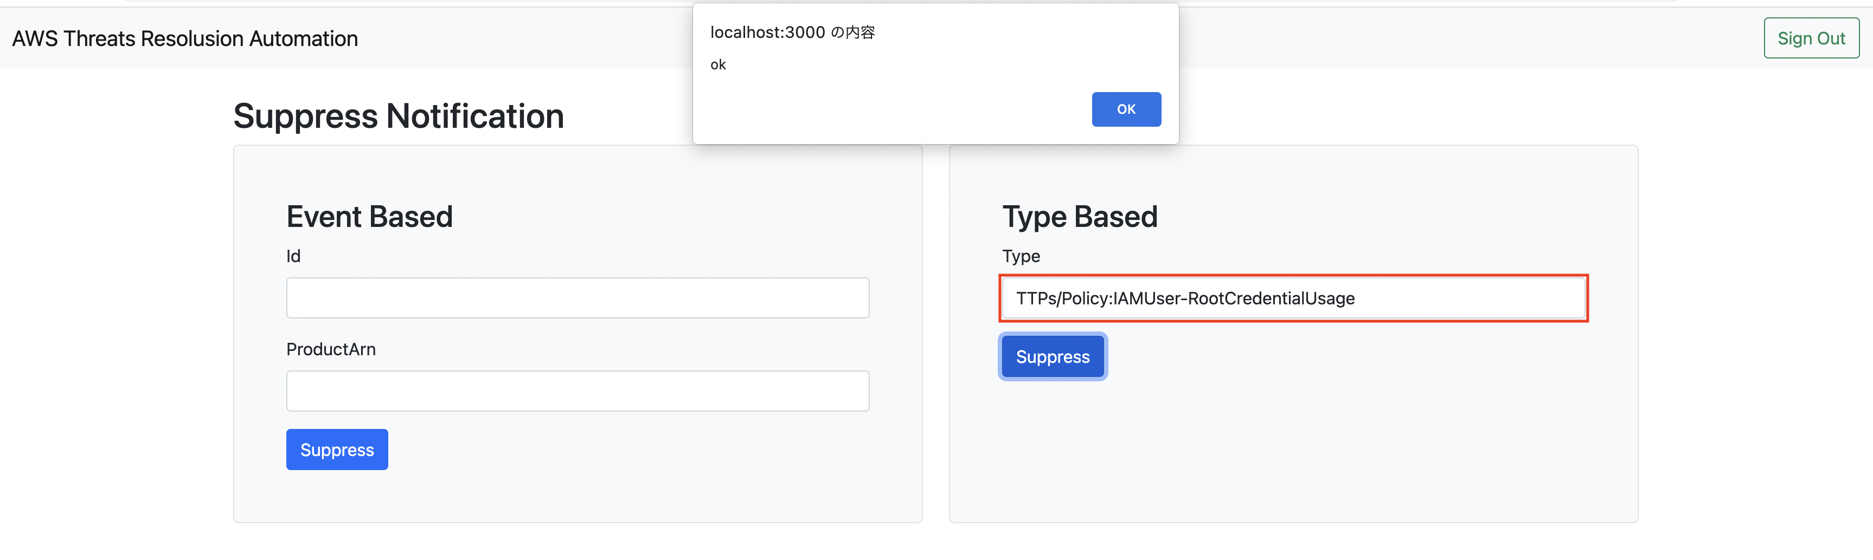Click the lowercase "ok" alert message text
1873x560 pixels.
click(717, 64)
